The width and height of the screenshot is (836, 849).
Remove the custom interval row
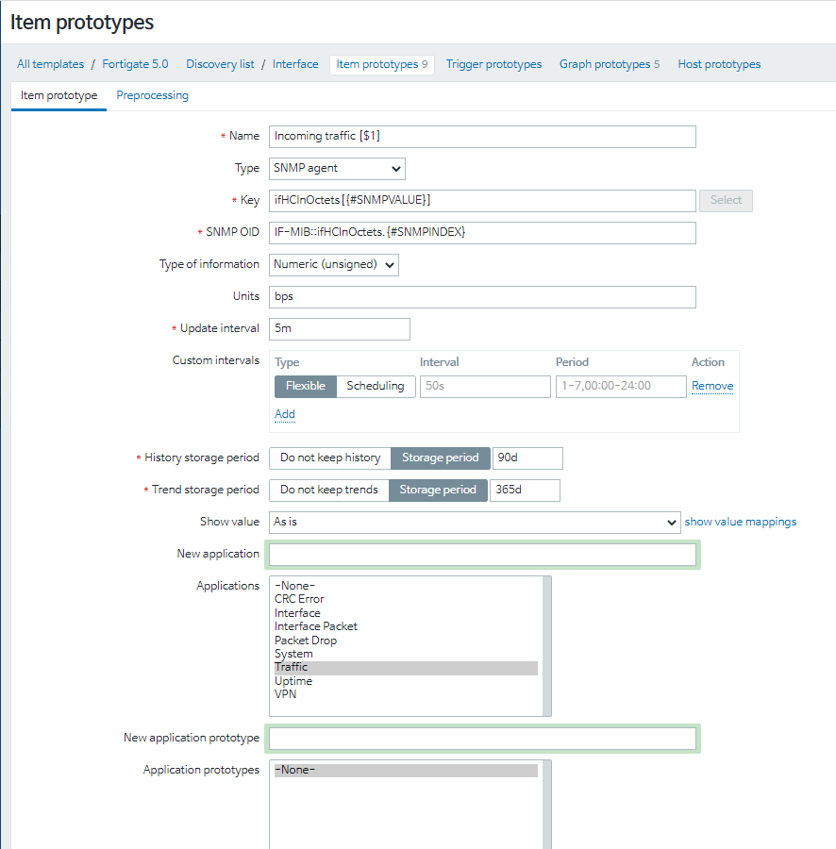pos(711,386)
